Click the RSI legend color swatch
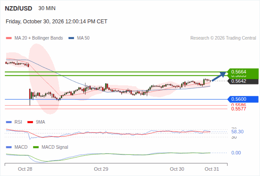Viewport: 260px width, 176px height. tap(9, 122)
